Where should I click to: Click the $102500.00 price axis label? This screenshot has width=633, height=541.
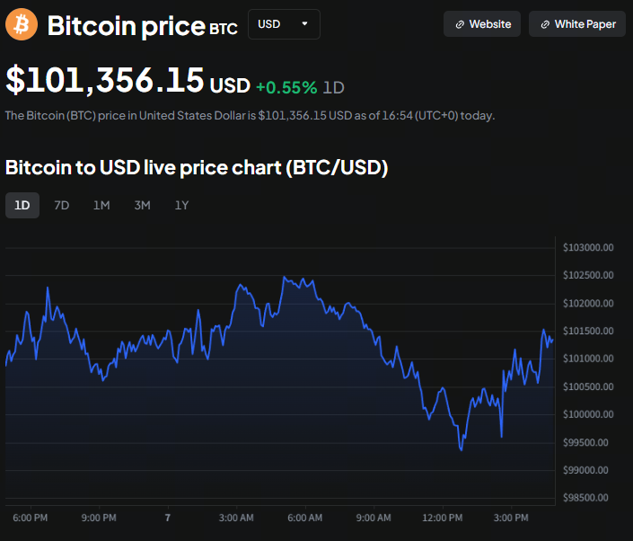(x=587, y=275)
